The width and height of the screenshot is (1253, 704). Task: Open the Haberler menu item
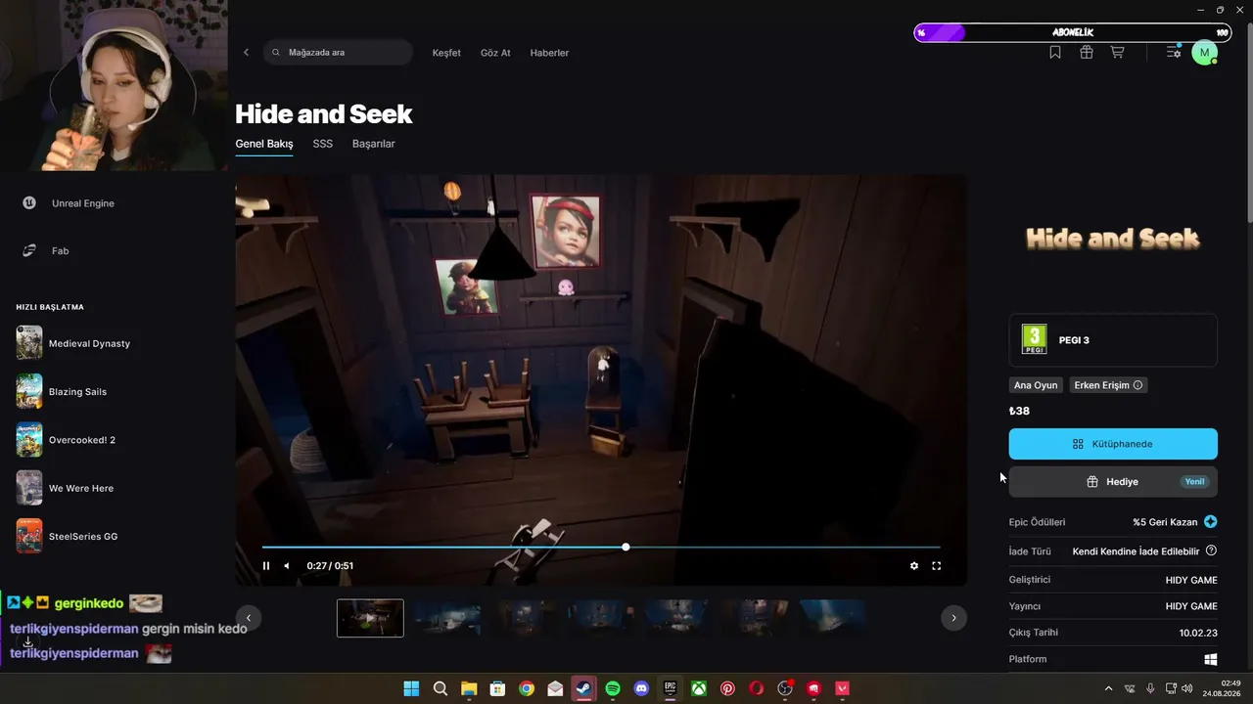[x=549, y=53]
